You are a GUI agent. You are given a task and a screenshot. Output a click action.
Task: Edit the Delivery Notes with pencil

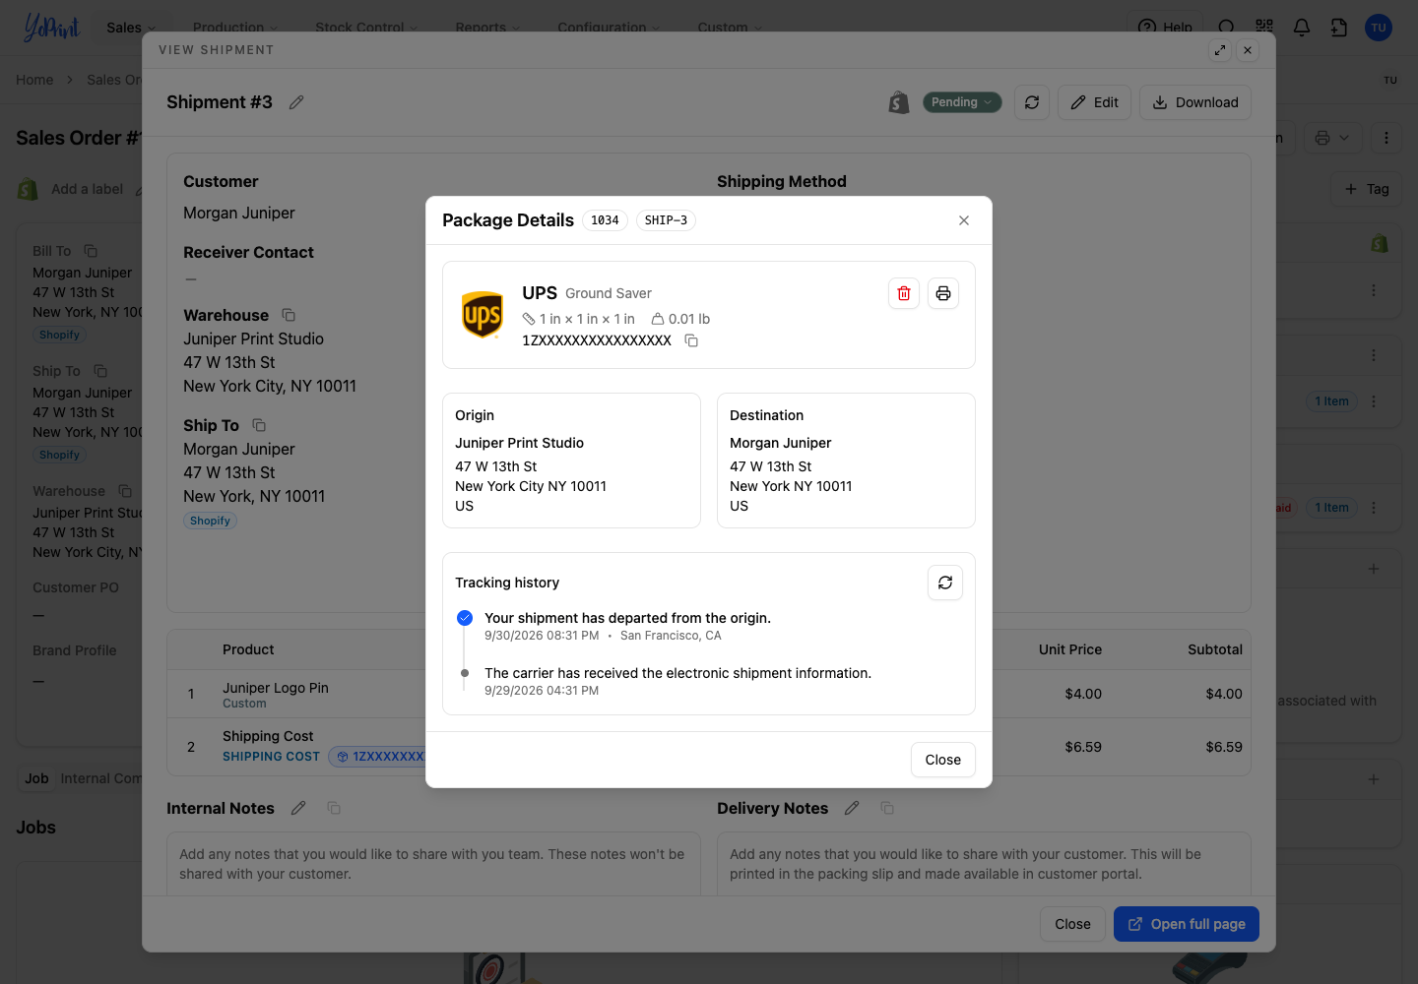coord(852,808)
